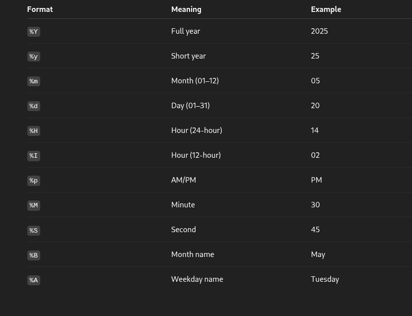Select the %H code badge

click(34, 131)
